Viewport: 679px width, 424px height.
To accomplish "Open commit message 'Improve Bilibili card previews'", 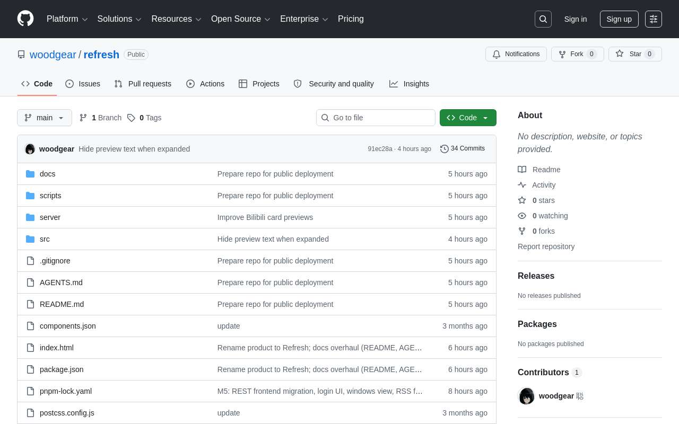I will (265, 217).
